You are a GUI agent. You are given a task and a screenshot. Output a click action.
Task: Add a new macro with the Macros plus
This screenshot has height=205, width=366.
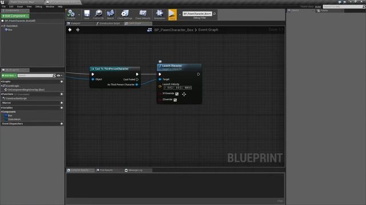(x=62, y=102)
